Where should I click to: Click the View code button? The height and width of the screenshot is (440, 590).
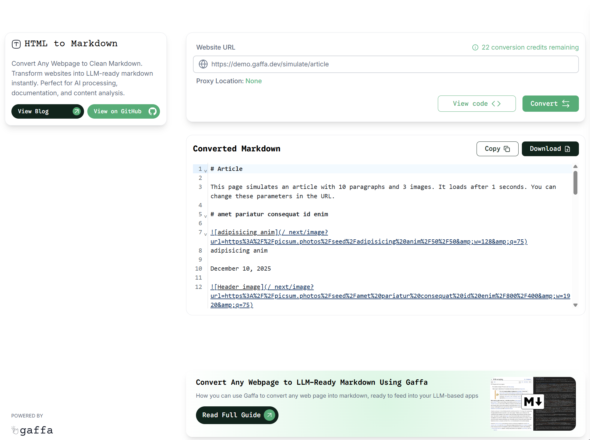(x=477, y=104)
